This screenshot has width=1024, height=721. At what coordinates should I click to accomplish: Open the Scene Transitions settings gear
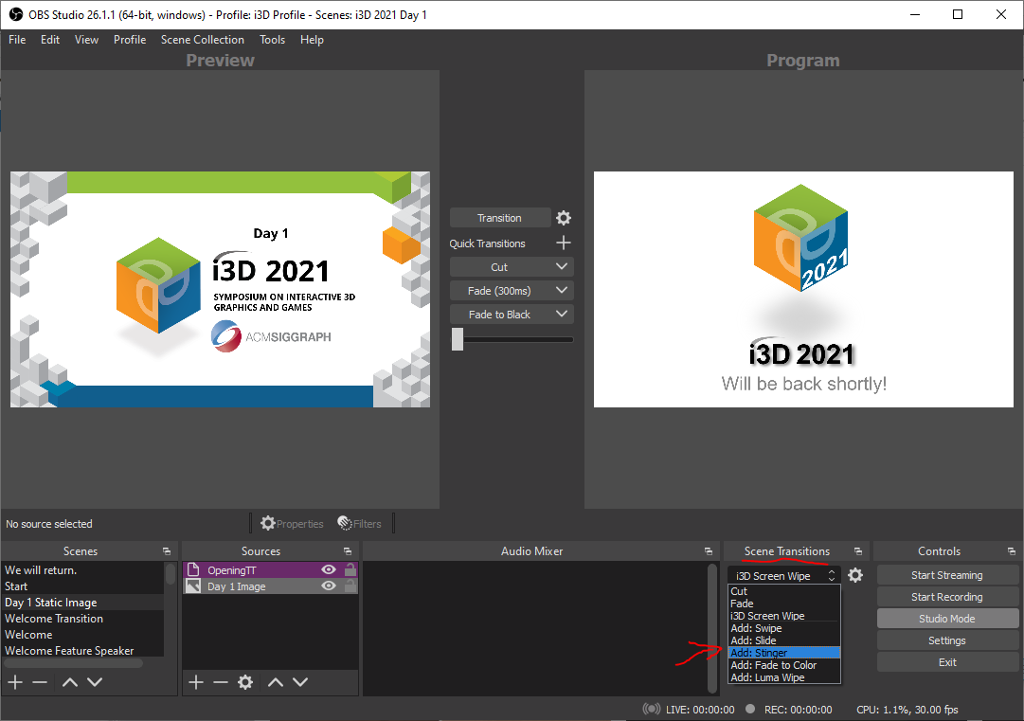coord(854,575)
